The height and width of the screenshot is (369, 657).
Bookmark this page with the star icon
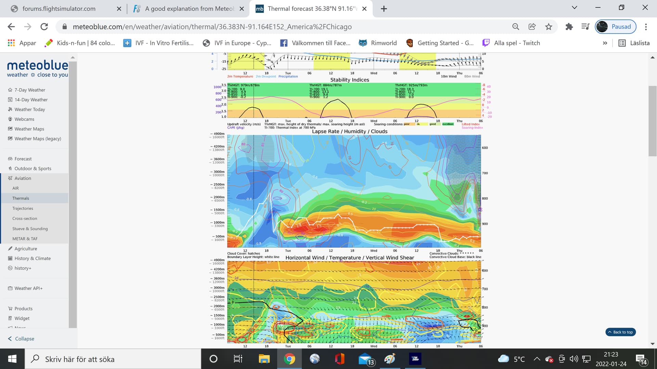pyautogui.click(x=548, y=26)
